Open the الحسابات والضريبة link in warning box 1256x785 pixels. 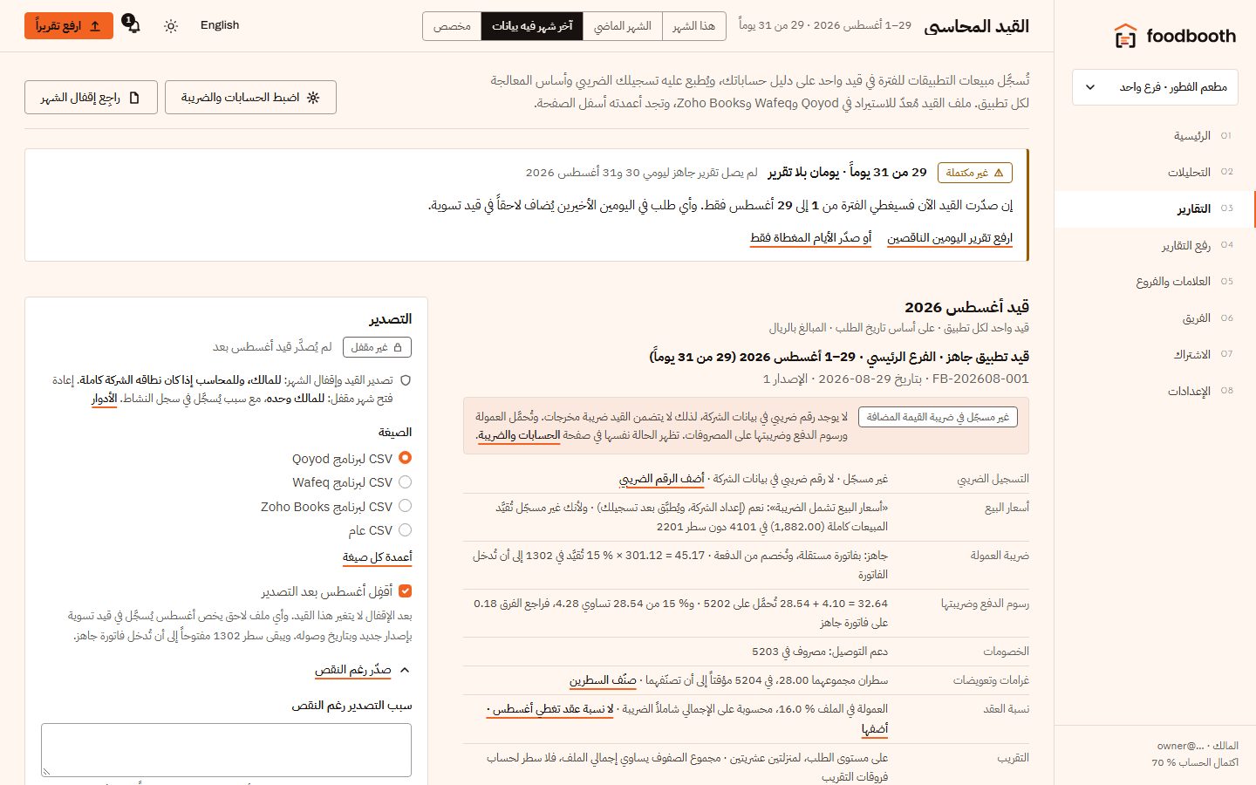pos(519,435)
